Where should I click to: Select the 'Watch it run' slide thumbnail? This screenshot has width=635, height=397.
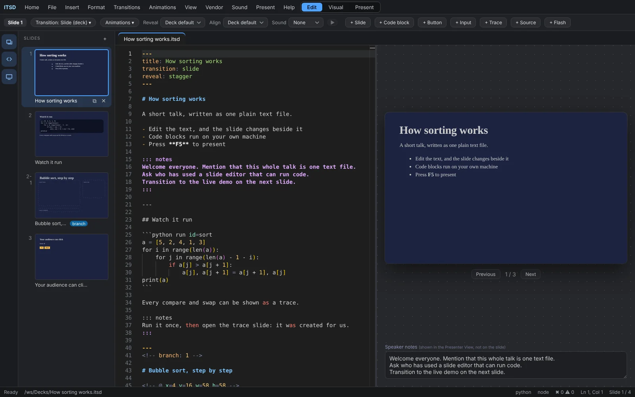tap(71, 134)
